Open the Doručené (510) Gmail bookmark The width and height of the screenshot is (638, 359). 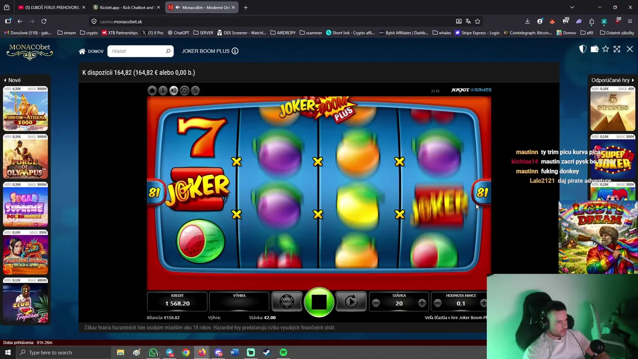pyautogui.click(x=28, y=33)
